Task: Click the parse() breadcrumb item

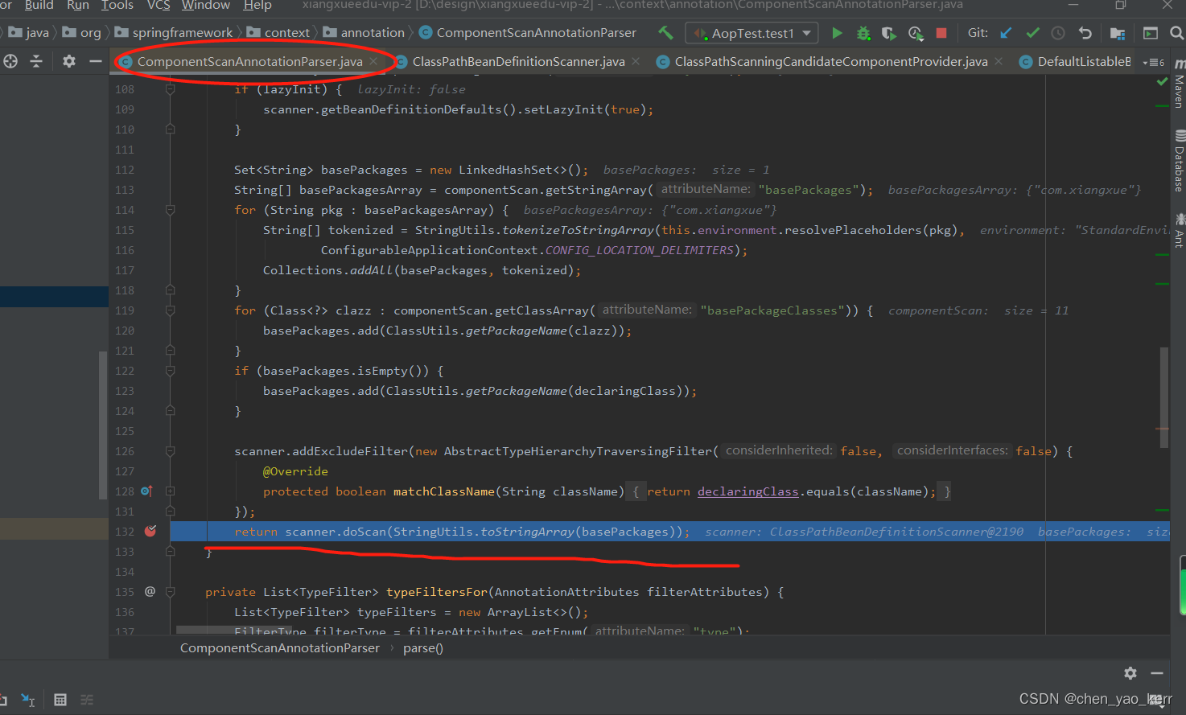Action: pos(422,648)
